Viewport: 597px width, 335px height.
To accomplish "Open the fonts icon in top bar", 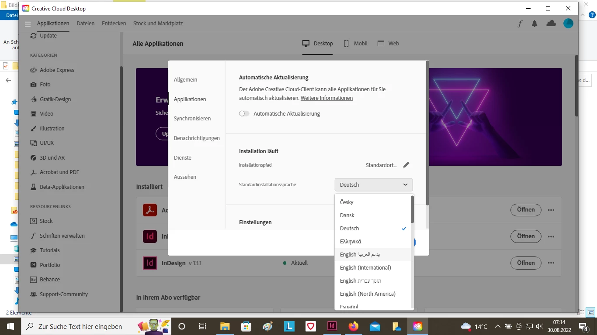I will coord(520,24).
